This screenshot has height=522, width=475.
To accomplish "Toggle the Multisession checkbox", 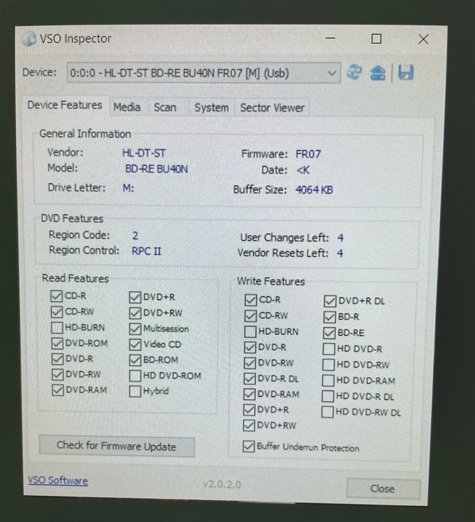I will [135, 329].
